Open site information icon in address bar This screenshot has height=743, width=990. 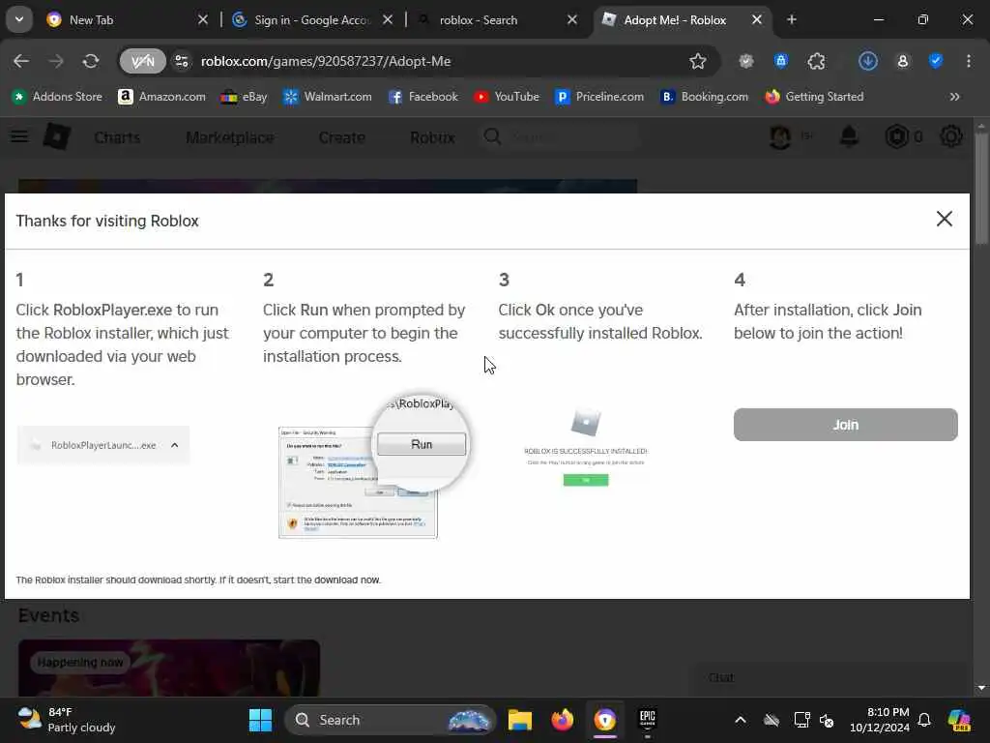point(182,61)
